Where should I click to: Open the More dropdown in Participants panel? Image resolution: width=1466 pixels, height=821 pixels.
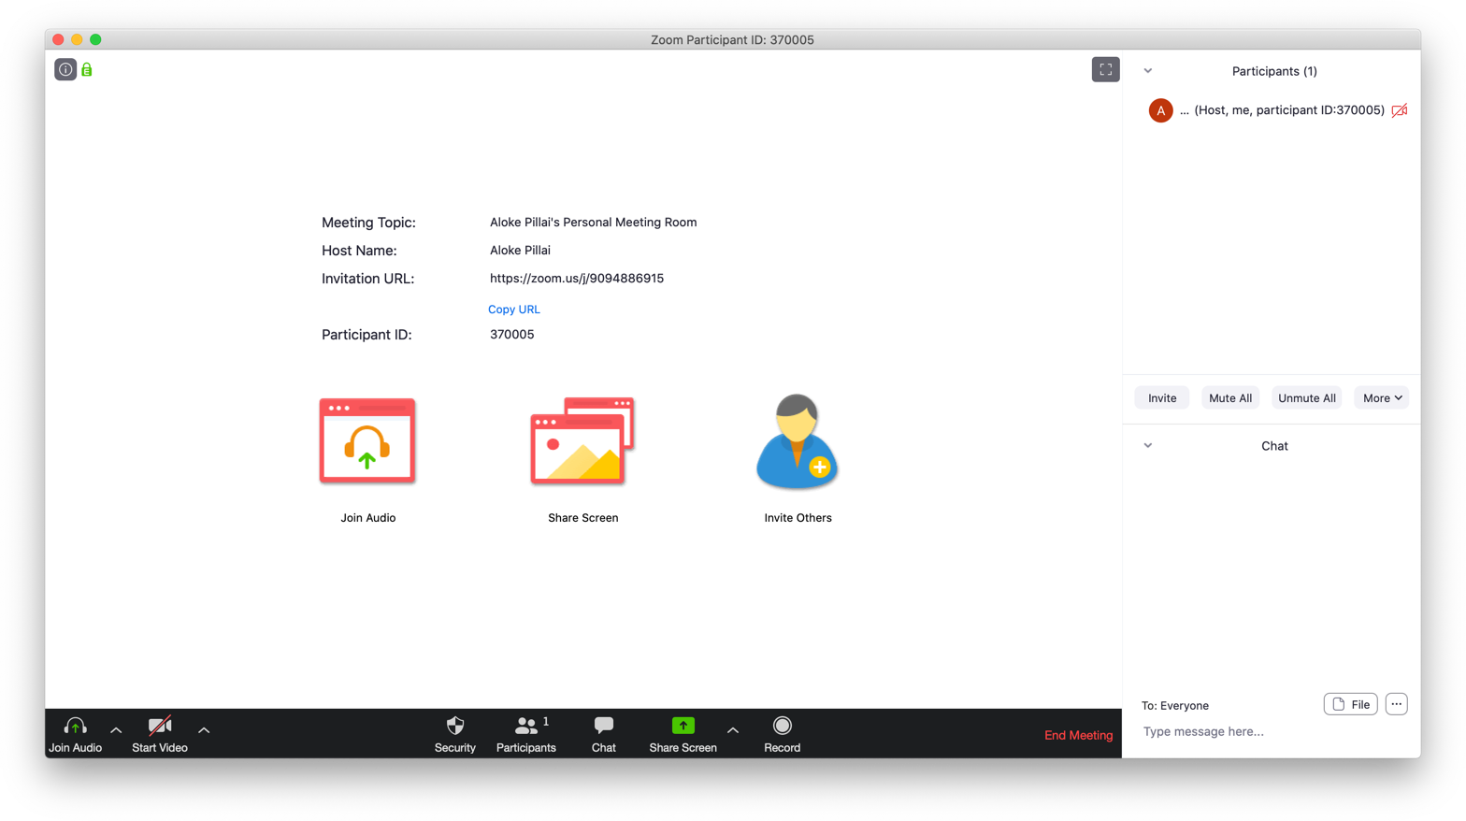(x=1382, y=398)
